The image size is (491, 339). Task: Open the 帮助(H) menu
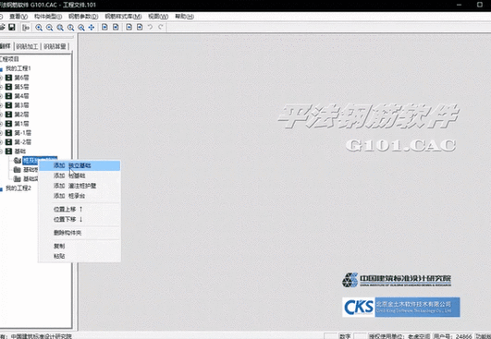184,17
